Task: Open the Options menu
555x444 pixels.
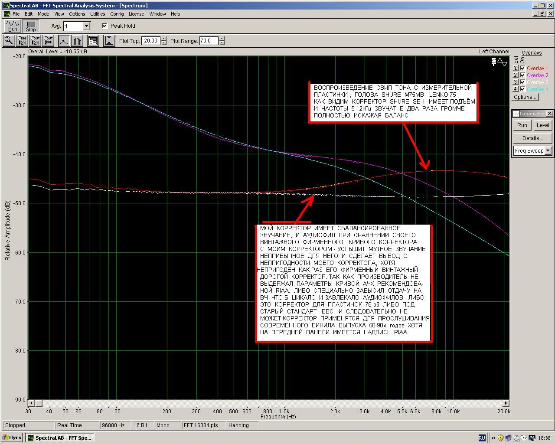Action: click(77, 14)
